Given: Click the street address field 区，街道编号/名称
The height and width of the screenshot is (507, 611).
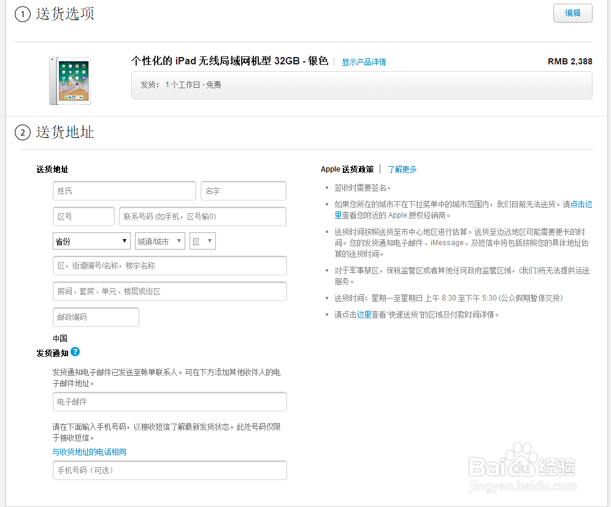Looking at the screenshot, I should click(x=170, y=265).
